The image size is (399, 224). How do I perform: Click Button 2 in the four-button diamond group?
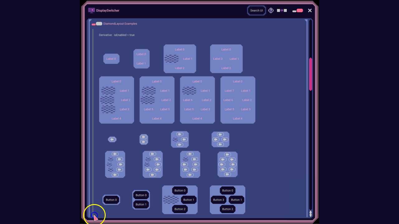click(228, 209)
